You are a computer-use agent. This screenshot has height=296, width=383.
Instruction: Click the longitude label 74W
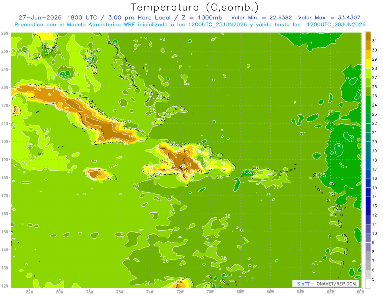pos(150,292)
